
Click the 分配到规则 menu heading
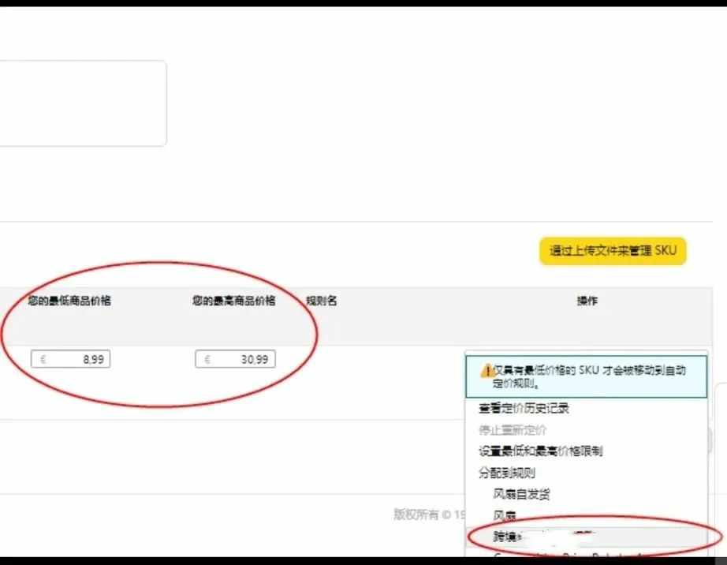[507, 473]
